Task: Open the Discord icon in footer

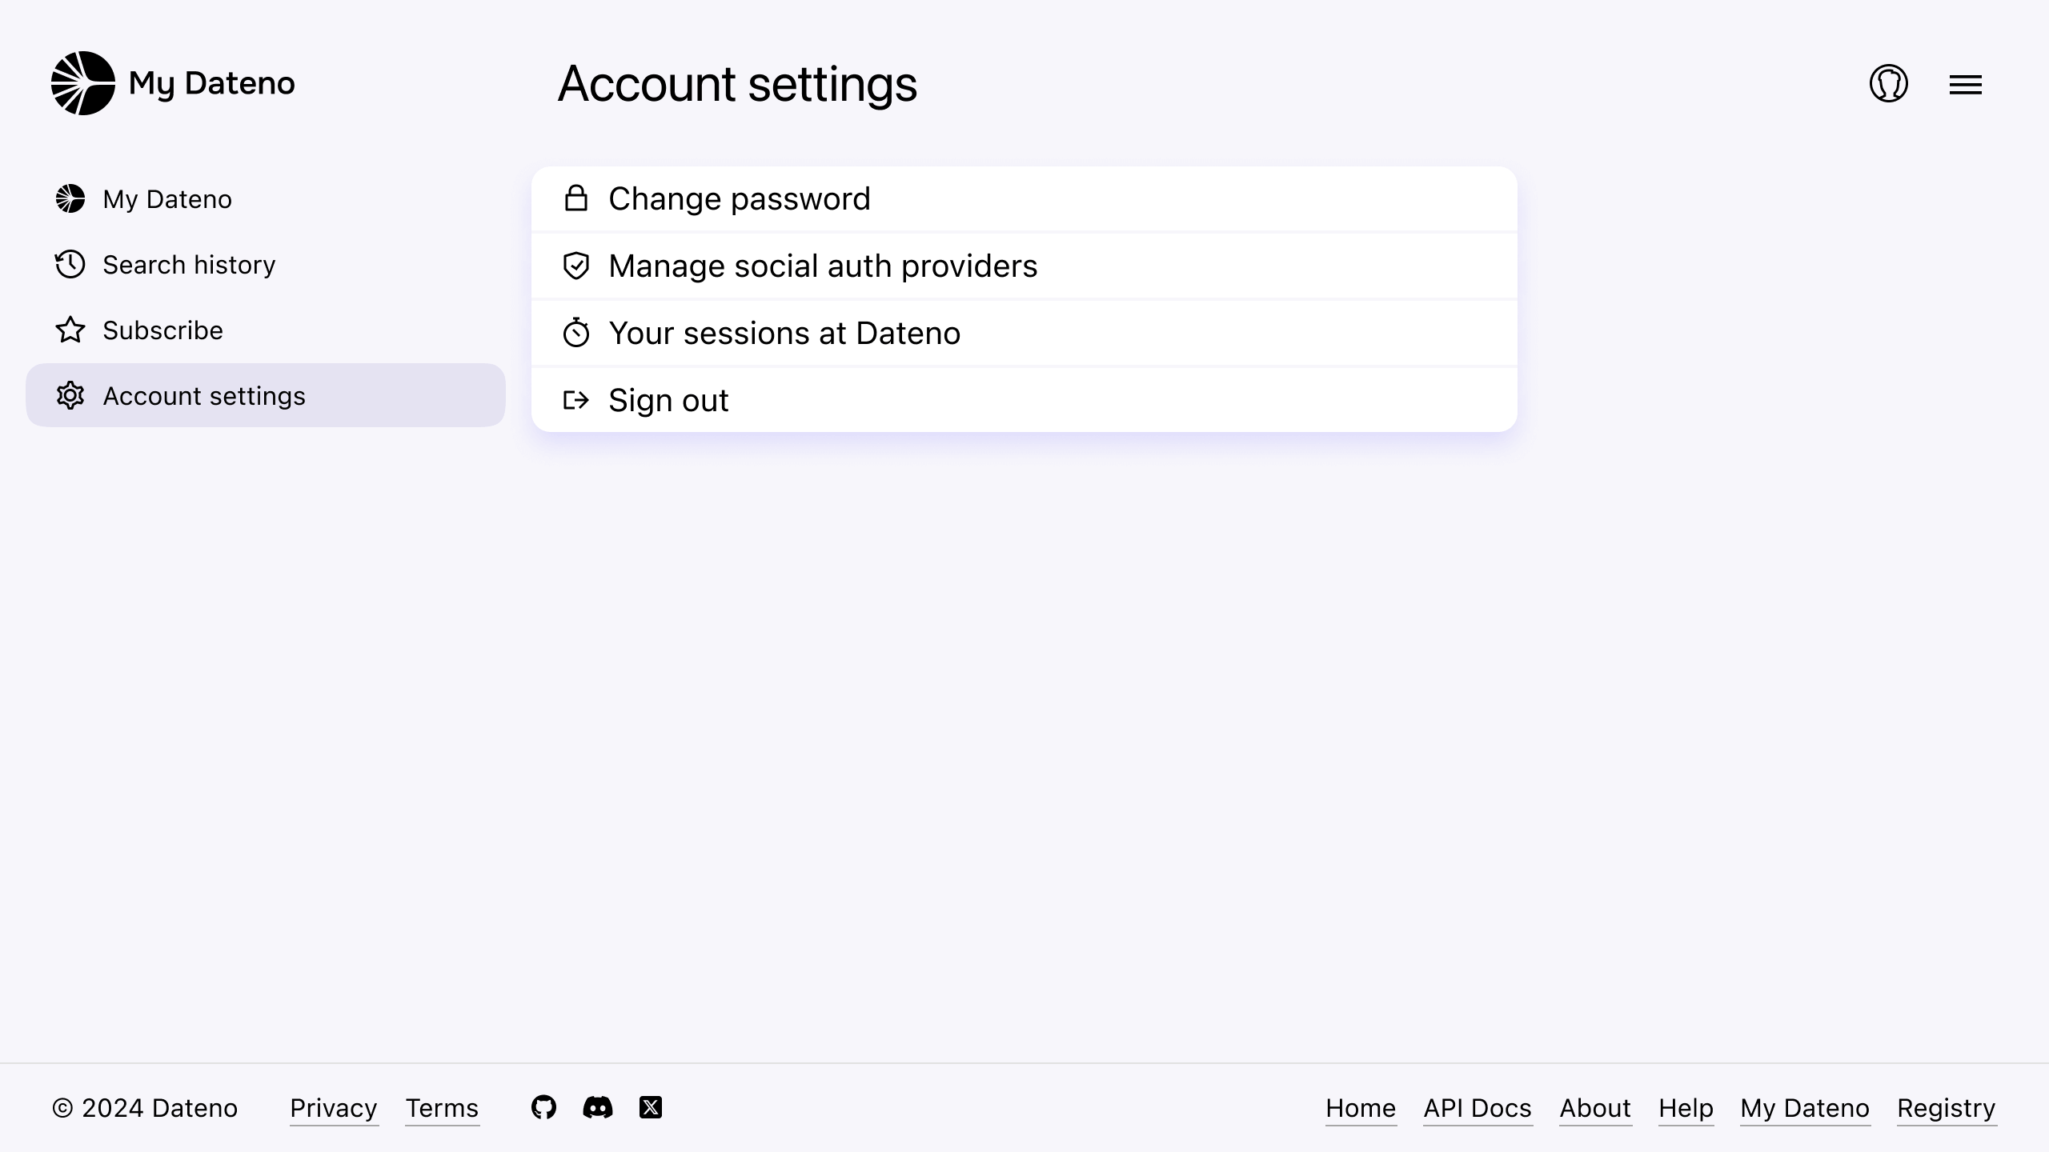Action: pyautogui.click(x=597, y=1107)
